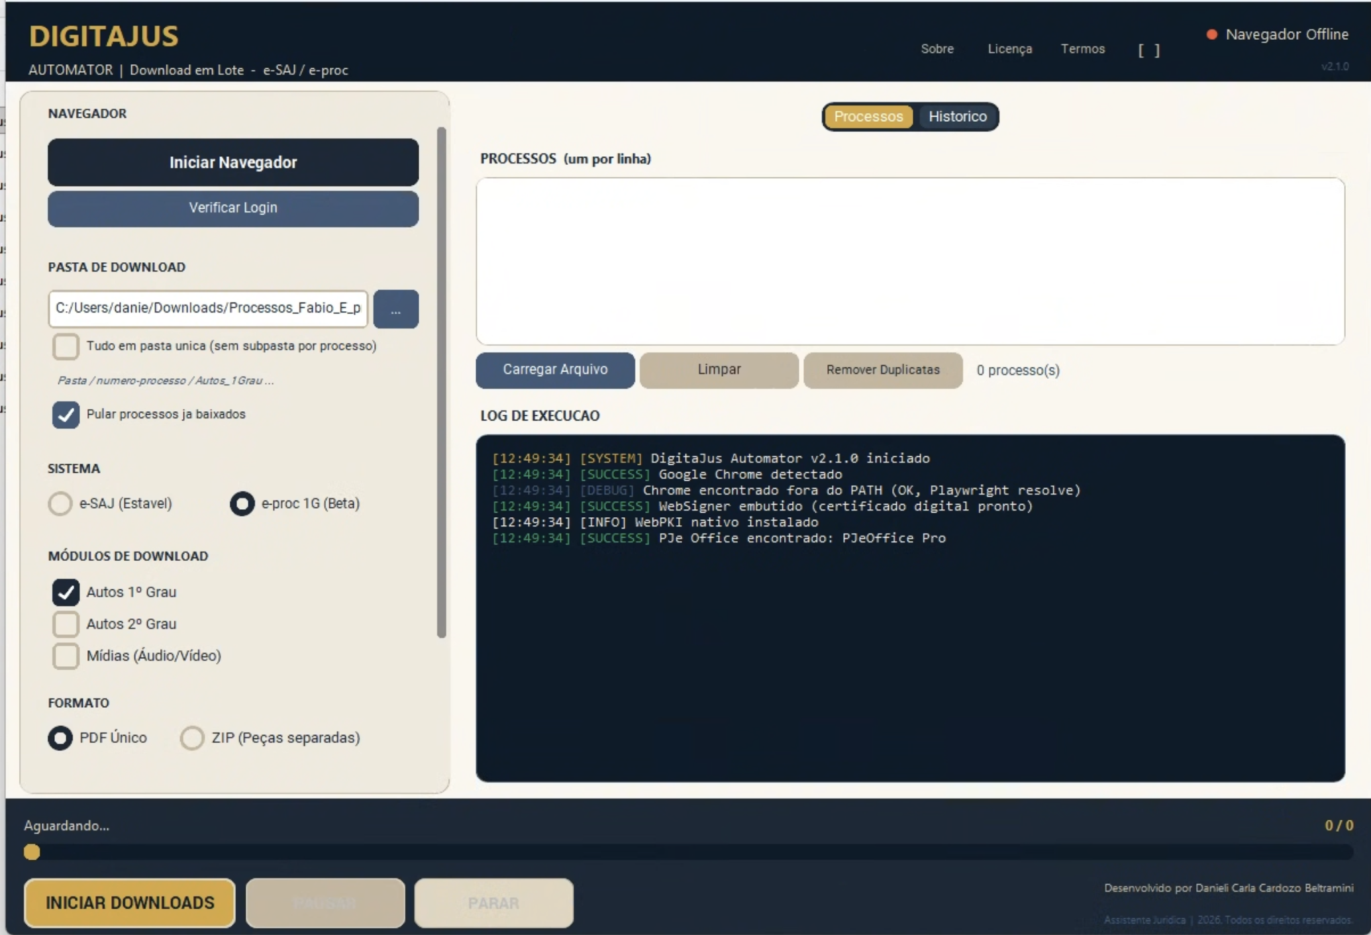Viewport: 1371px width, 935px height.
Task: Click Verificar Login button
Action: pos(232,208)
